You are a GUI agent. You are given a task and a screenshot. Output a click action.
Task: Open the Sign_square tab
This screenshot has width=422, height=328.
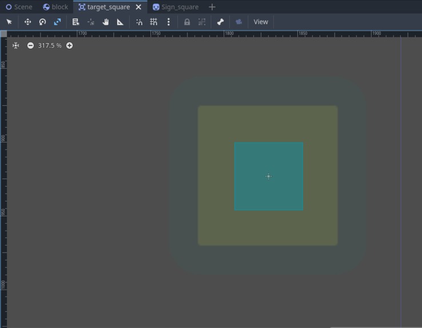coord(176,7)
